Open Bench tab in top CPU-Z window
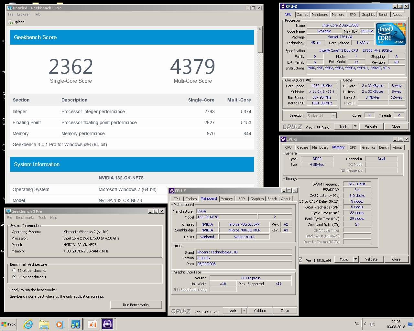 [384, 15]
